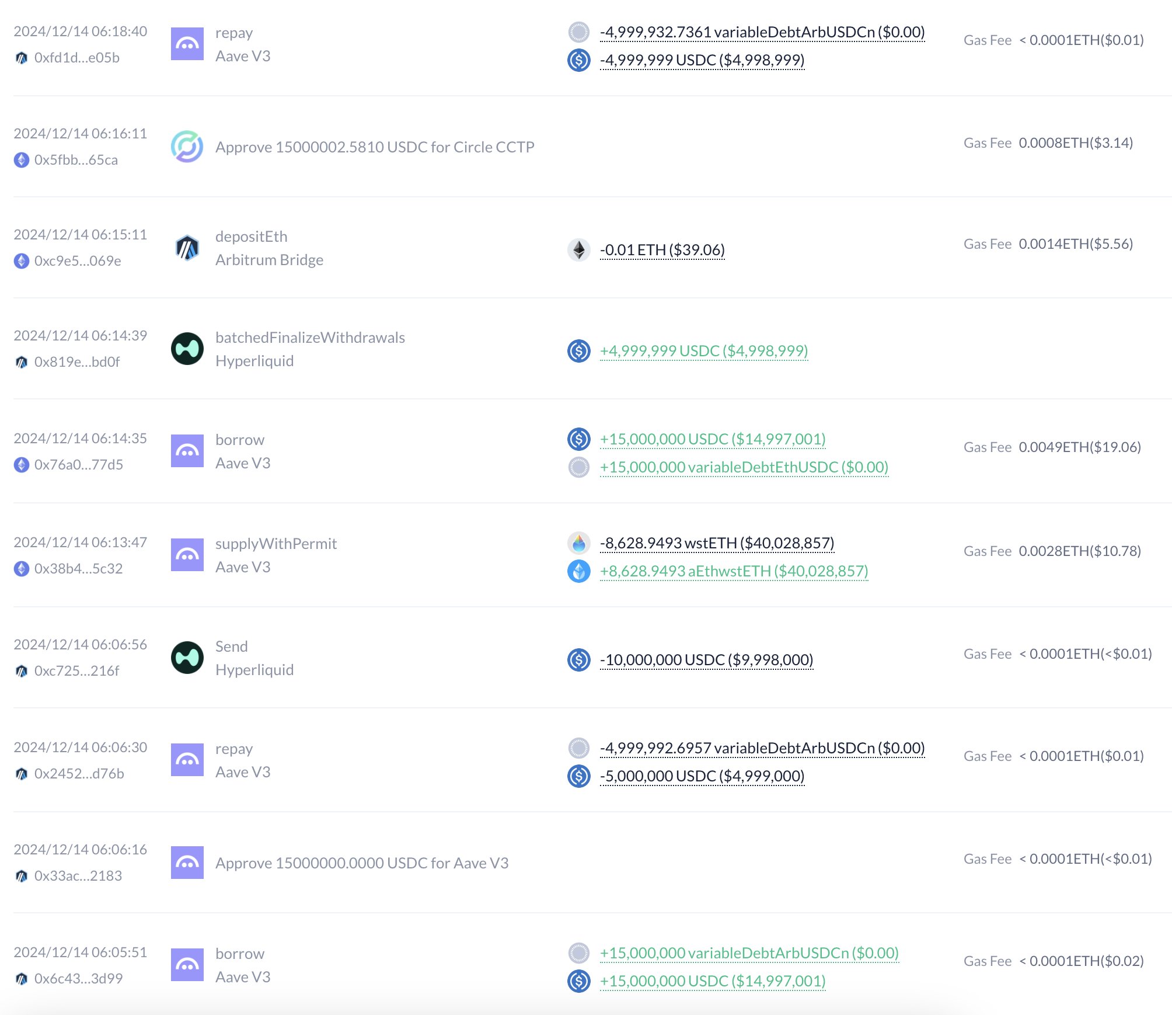The image size is (1172, 1015).
Task: Click the Hyperliquid icon beside batchedFinalizeWithdrawals
Action: (187, 349)
